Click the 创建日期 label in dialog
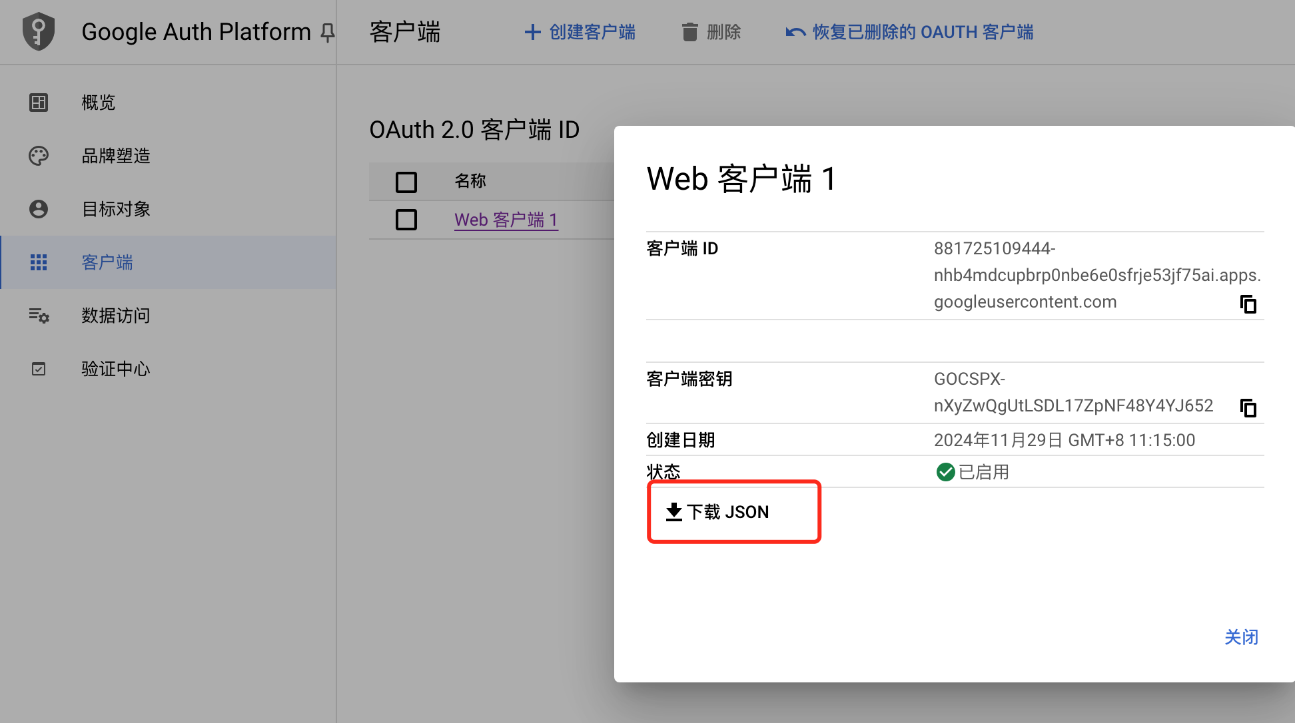1295x723 pixels. point(681,440)
